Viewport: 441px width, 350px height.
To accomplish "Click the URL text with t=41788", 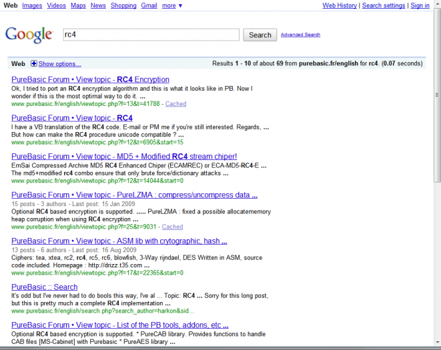I will click(85, 104).
